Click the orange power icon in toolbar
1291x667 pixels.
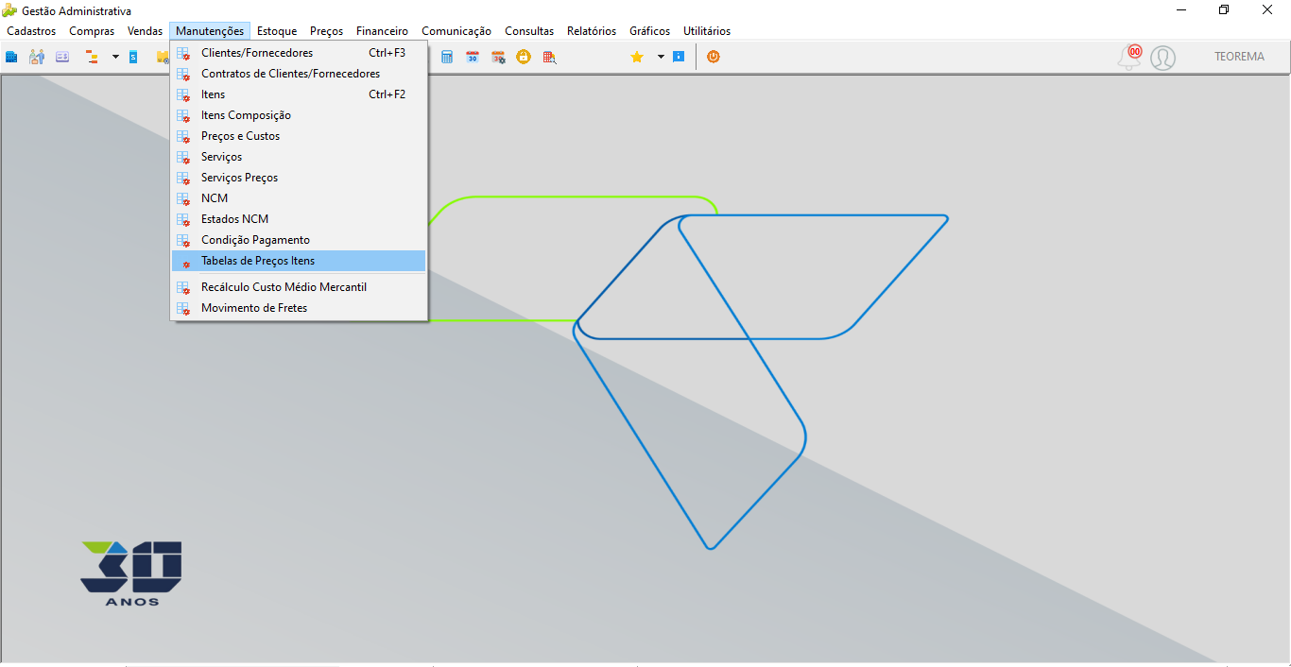(714, 57)
